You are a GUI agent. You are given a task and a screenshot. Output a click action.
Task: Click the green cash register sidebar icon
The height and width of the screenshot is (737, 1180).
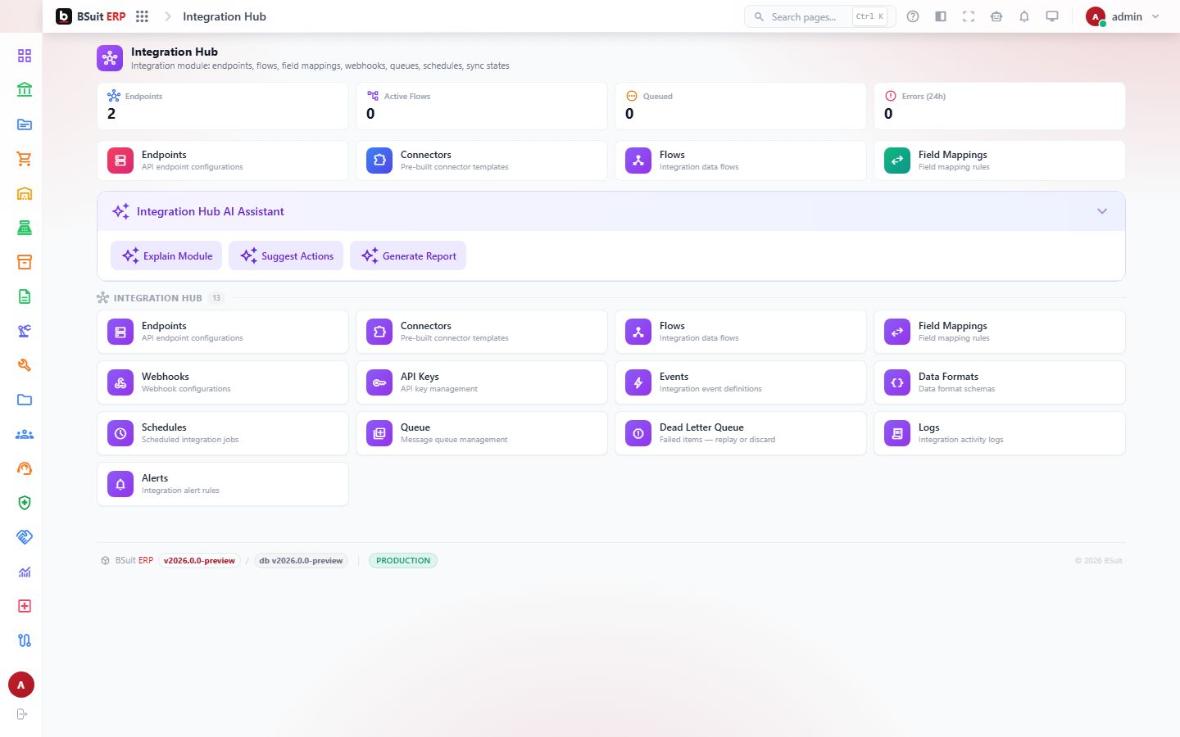coord(25,228)
